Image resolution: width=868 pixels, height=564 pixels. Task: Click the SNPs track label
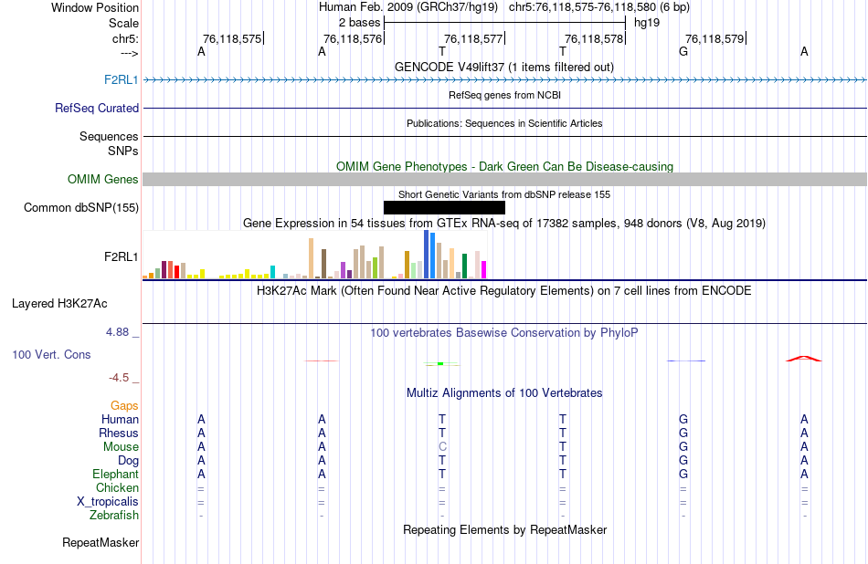[123, 151]
